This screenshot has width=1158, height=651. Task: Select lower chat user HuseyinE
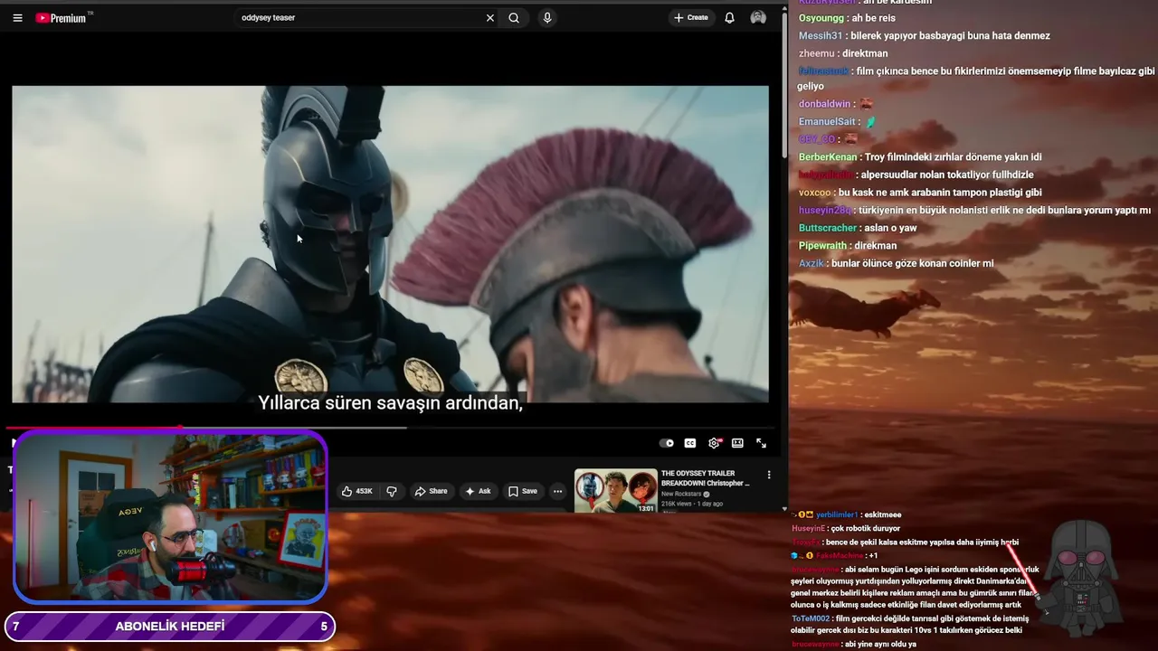click(x=809, y=528)
